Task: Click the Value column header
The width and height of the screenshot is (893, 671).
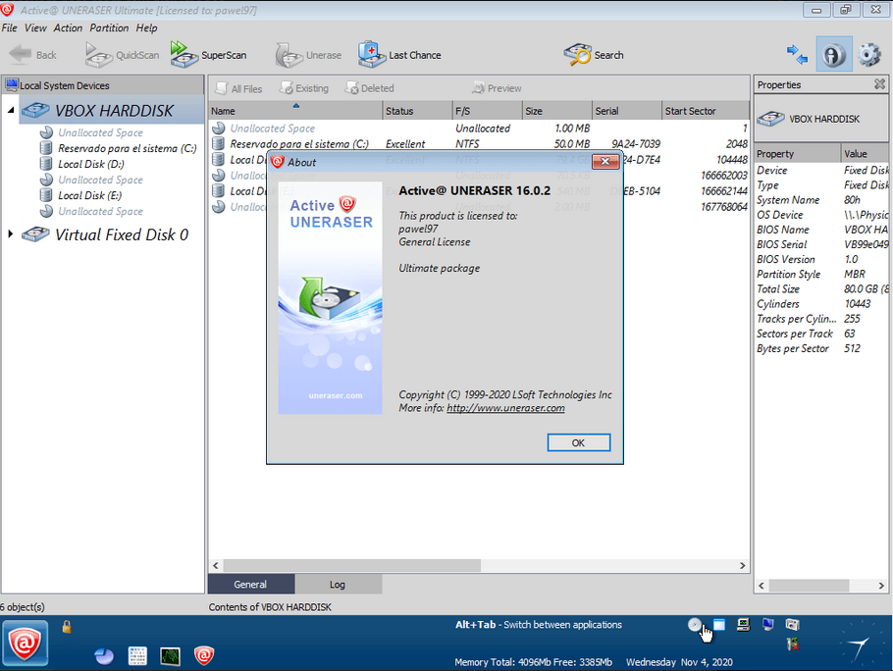Action: (x=865, y=154)
